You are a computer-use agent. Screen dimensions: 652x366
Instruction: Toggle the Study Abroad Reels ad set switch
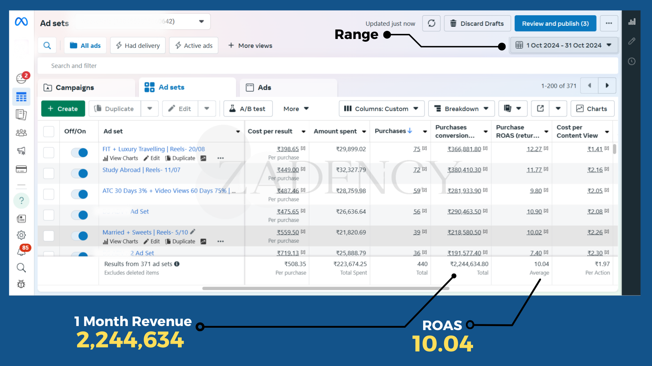(79, 174)
